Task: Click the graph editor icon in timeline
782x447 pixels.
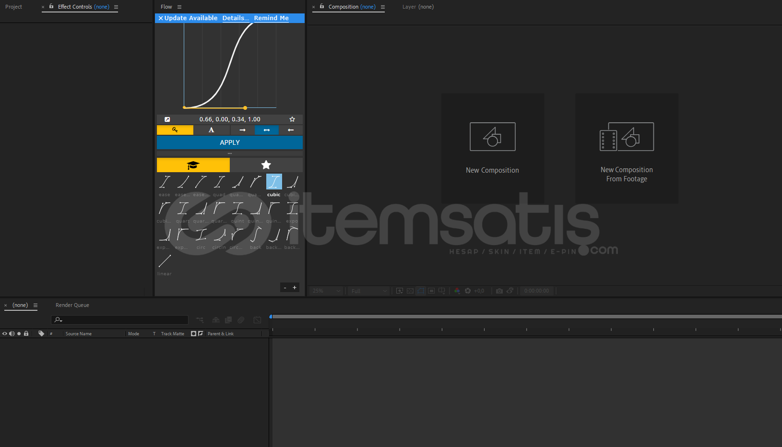Action: tap(257, 320)
